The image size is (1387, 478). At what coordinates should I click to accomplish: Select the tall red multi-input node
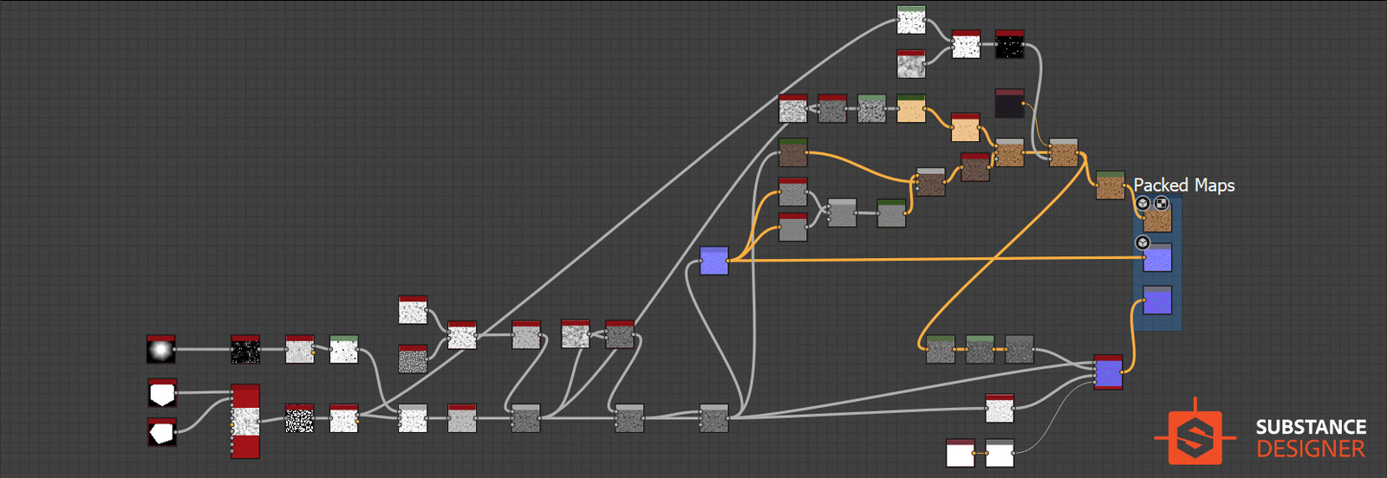click(x=245, y=422)
